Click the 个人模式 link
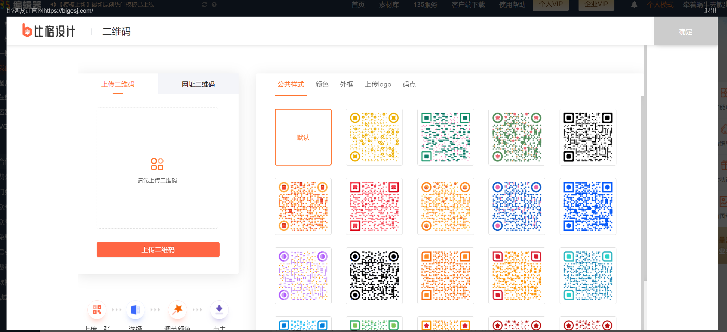The width and height of the screenshot is (727, 332). (660, 5)
